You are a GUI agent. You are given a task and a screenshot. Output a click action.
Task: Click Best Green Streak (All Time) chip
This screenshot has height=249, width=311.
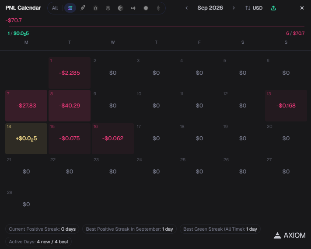tap(220, 229)
